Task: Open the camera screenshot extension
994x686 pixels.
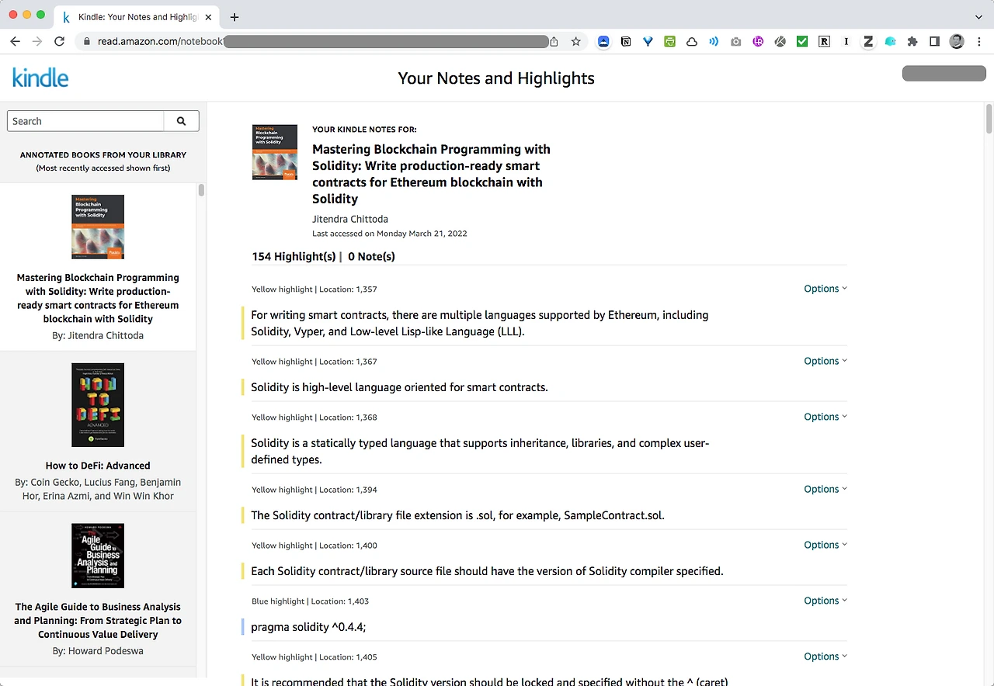Action: (x=736, y=42)
